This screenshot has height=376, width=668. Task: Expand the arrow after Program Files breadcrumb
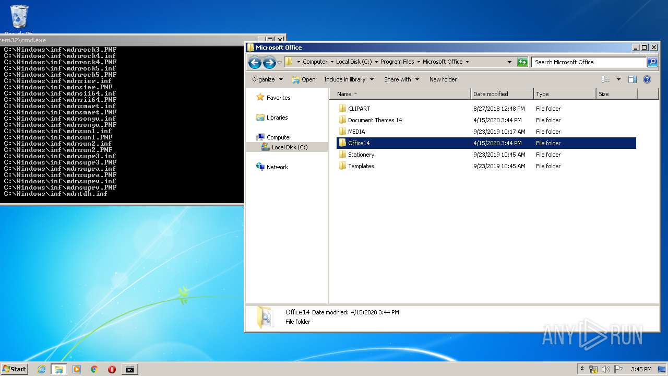pos(419,62)
